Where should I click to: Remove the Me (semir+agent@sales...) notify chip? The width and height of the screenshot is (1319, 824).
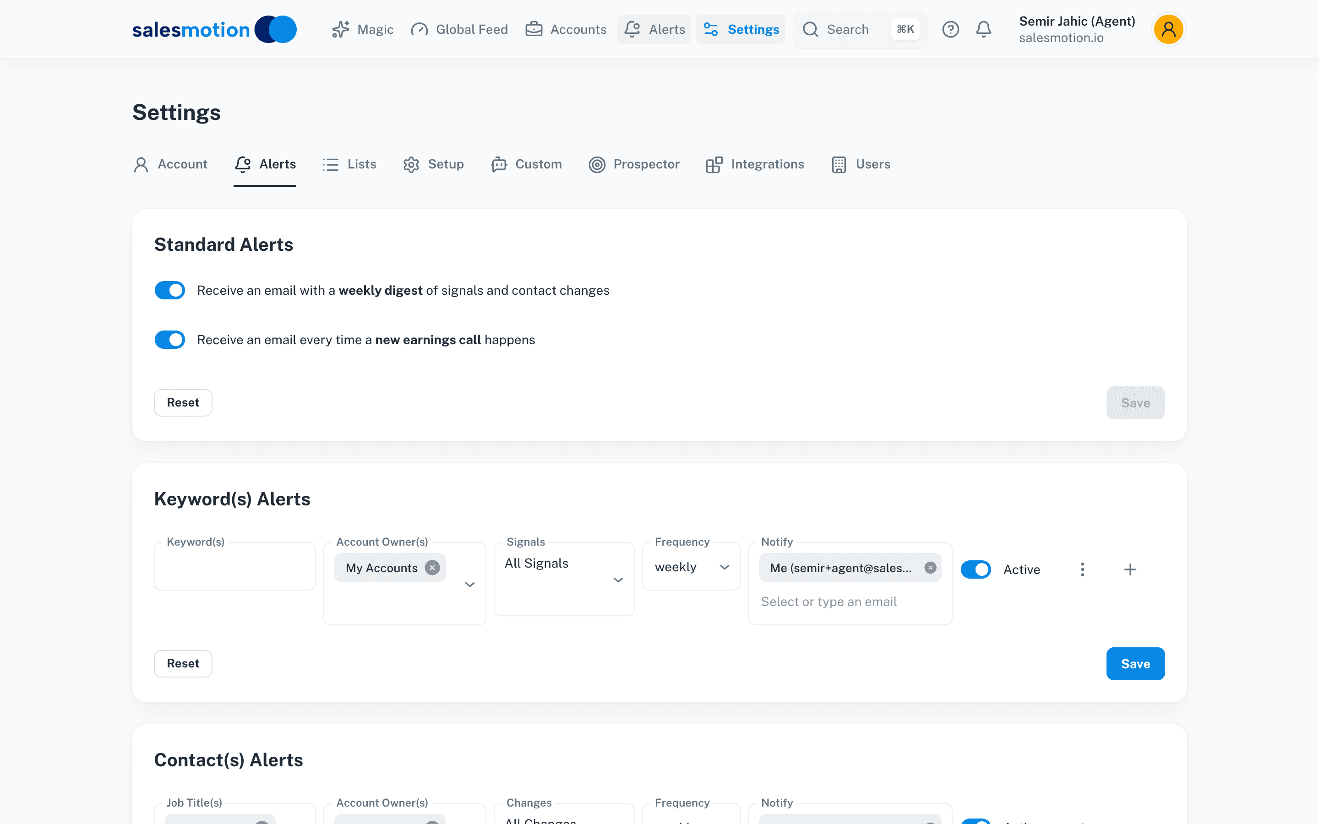coord(930,568)
